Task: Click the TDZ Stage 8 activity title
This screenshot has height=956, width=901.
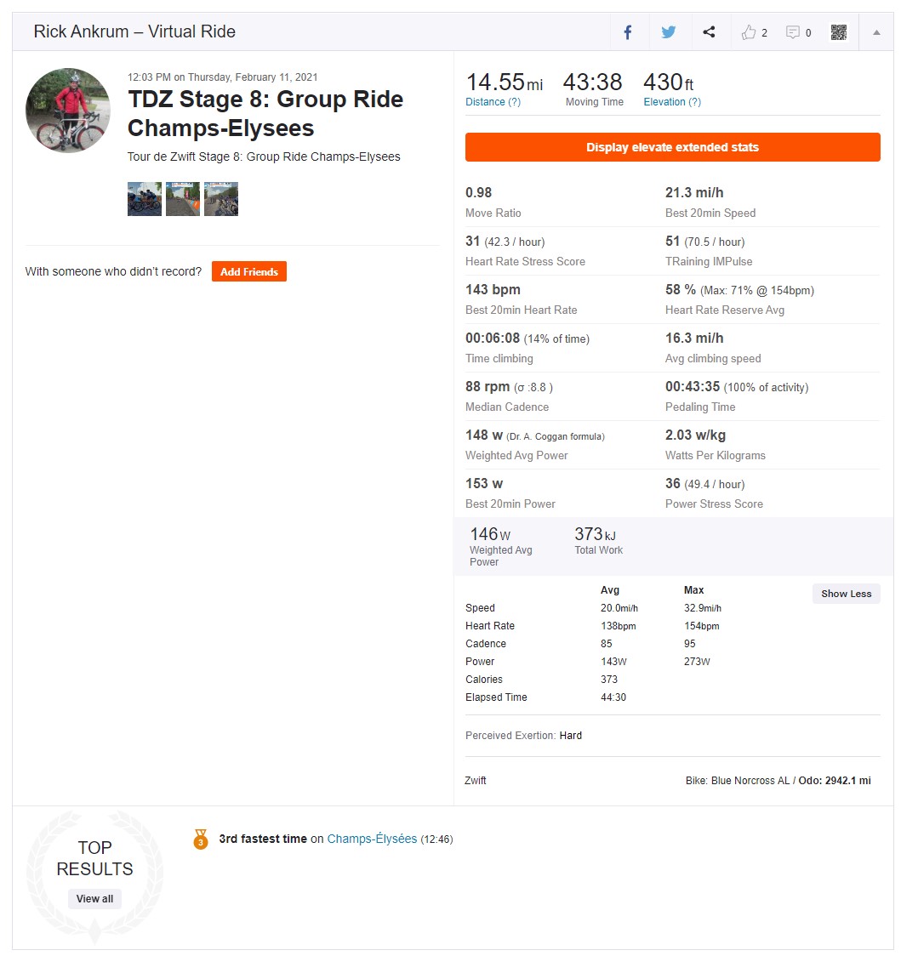Action: pyautogui.click(x=265, y=113)
